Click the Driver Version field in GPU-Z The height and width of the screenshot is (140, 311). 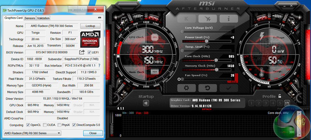(63, 99)
